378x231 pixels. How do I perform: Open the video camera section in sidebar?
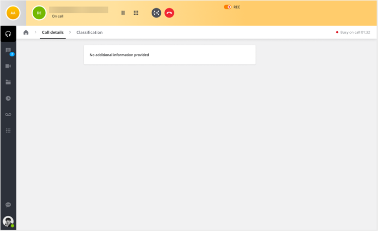(x=8, y=66)
